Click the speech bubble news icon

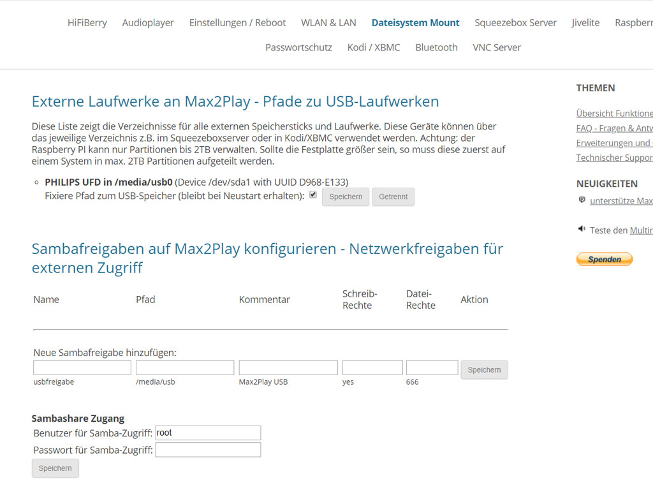coord(582,200)
